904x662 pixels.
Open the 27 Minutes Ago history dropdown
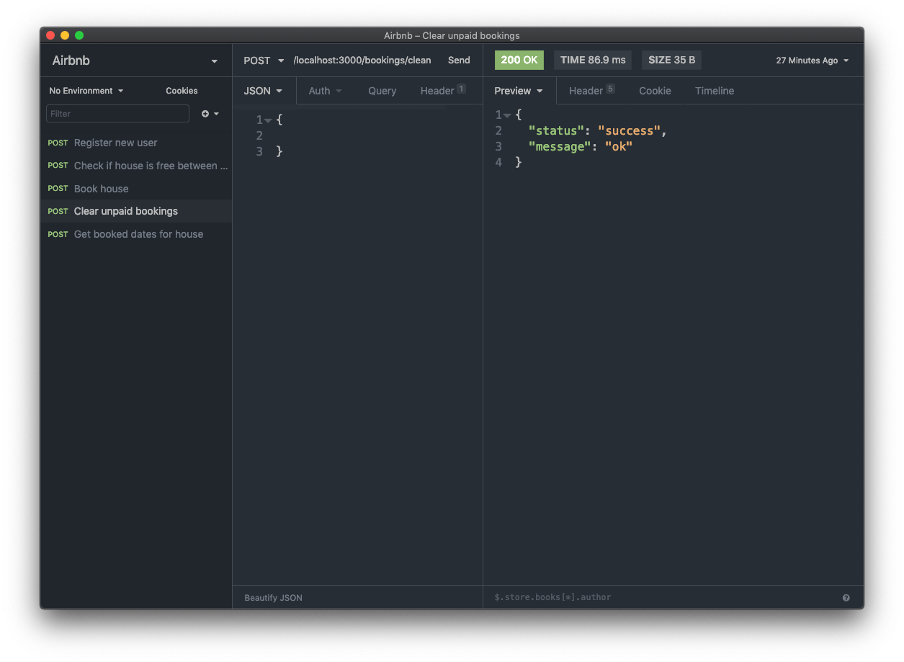click(x=812, y=61)
